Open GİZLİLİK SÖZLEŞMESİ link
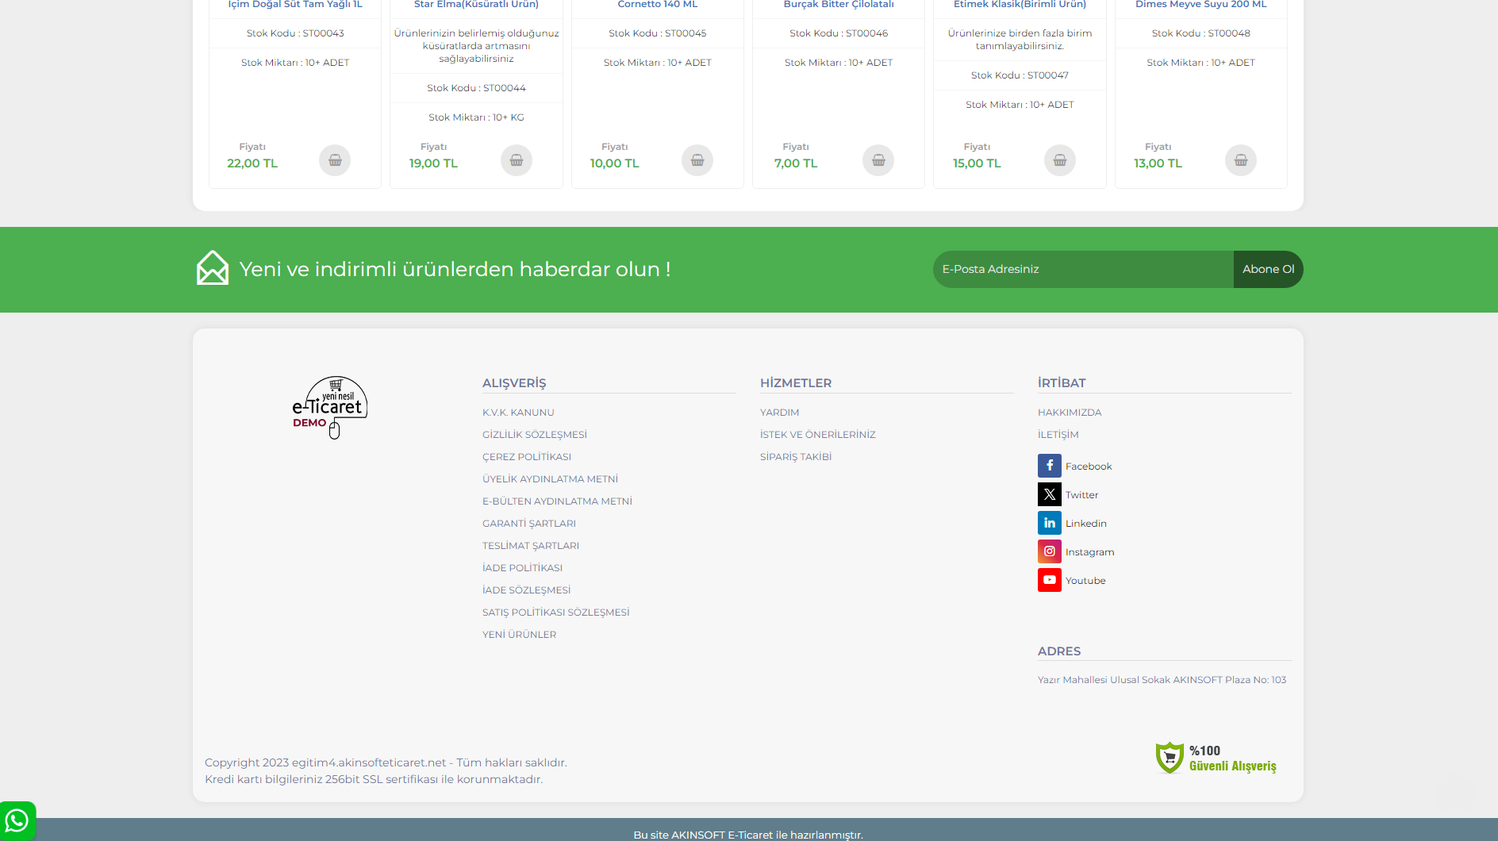Viewport: 1498px width, 841px height. tap(535, 435)
